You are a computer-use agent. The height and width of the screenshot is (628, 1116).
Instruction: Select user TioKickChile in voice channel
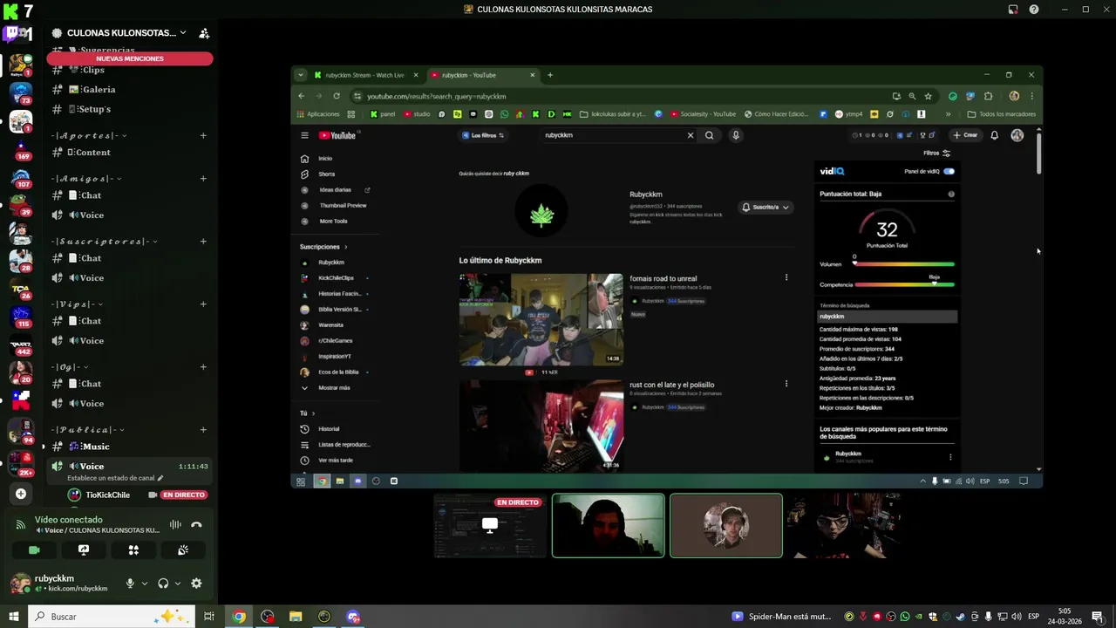(x=107, y=495)
